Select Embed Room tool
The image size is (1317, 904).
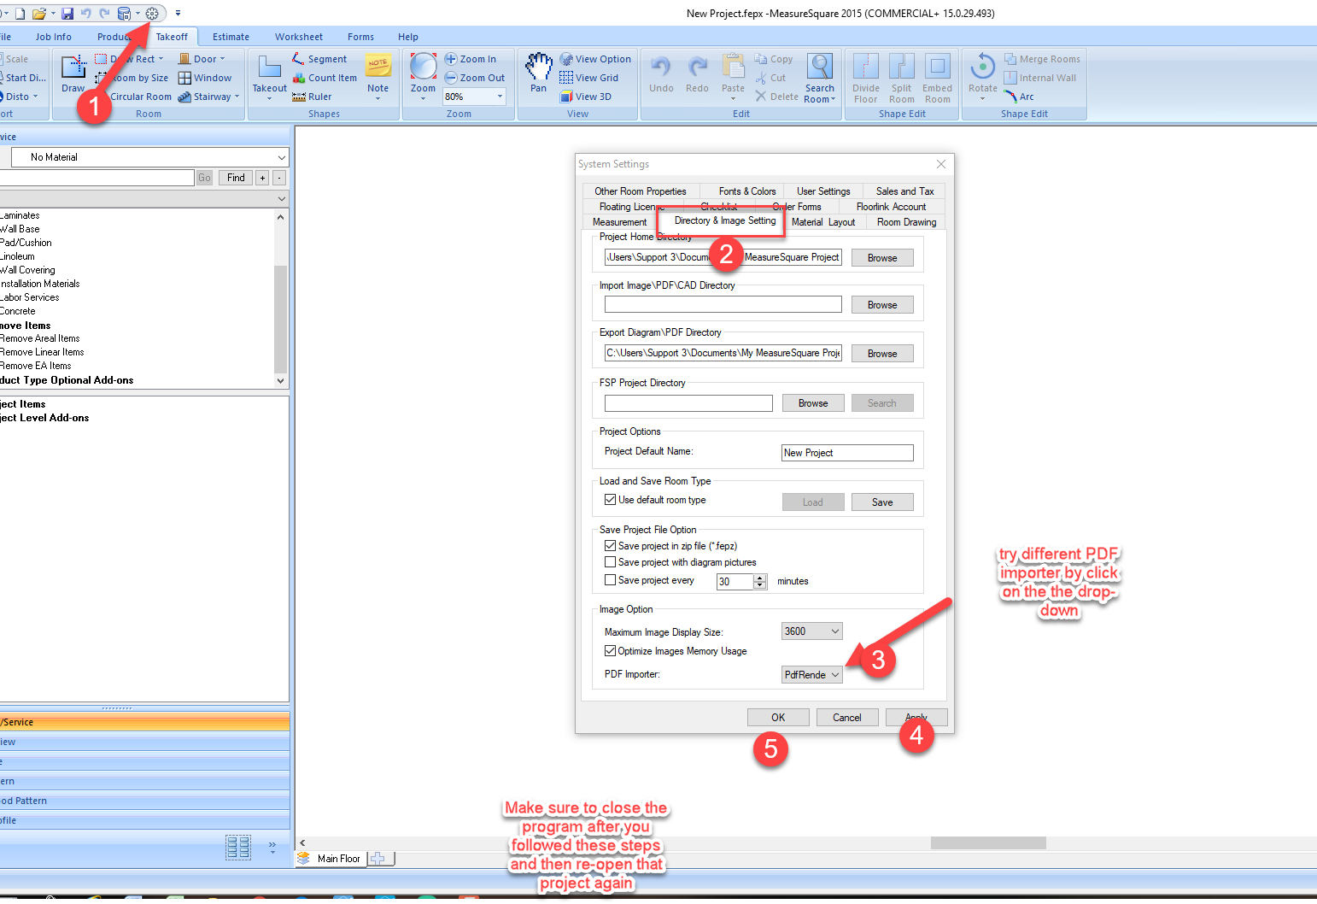pyautogui.click(x=938, y=78)
